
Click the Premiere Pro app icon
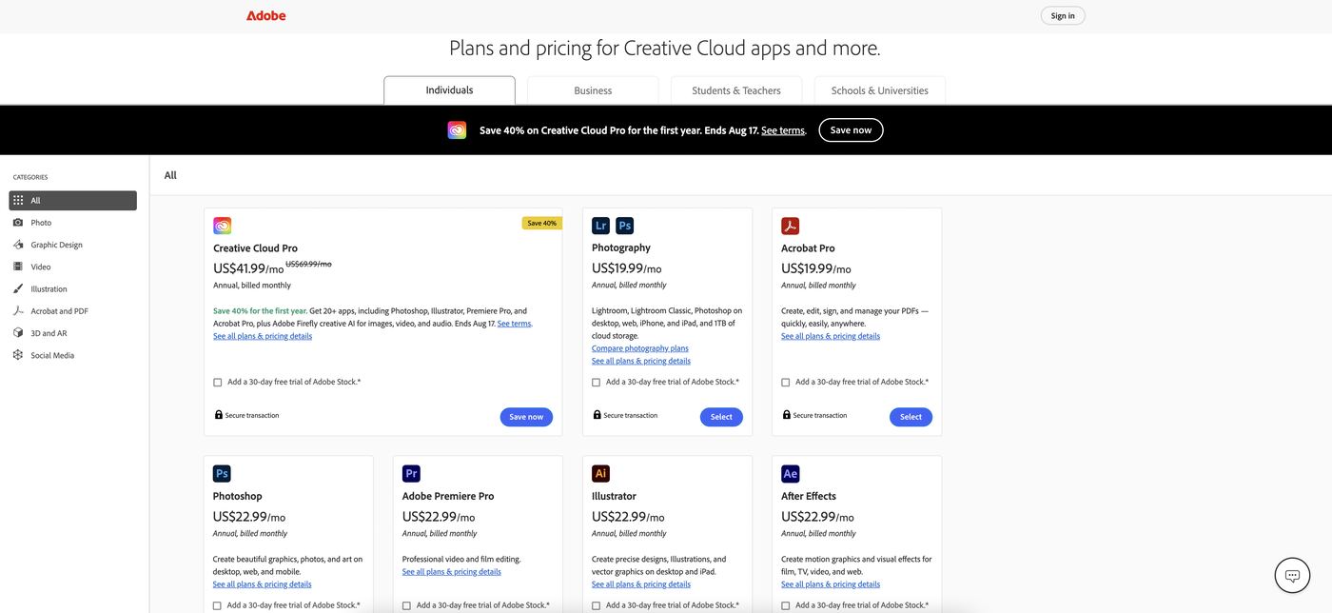tap(411, 473)
